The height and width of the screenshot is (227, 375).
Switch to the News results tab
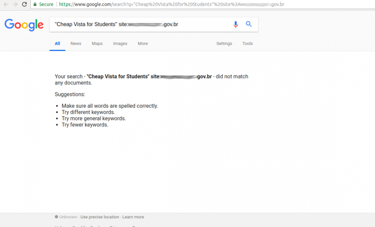point(76,44)
